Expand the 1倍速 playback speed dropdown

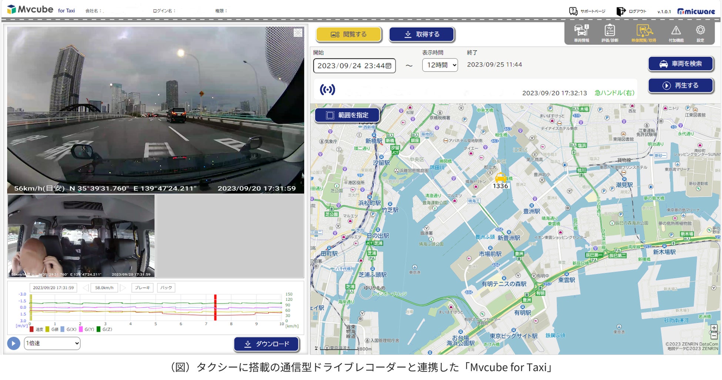[52, 343]
